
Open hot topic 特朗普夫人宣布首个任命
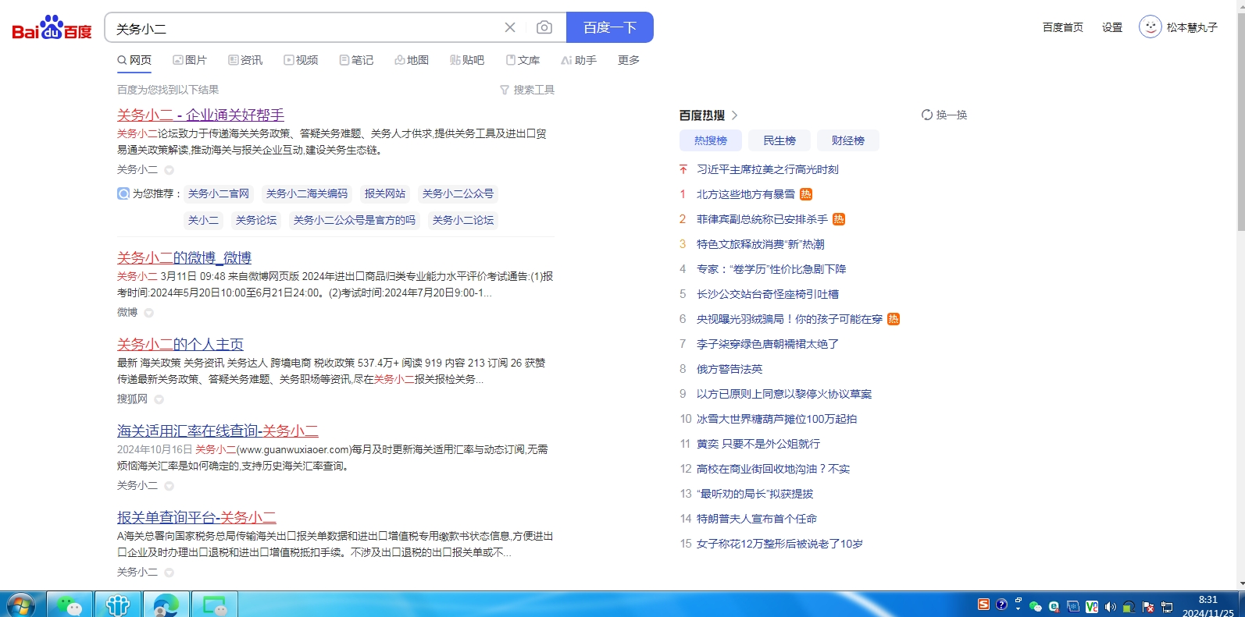[x=757, y=519]
